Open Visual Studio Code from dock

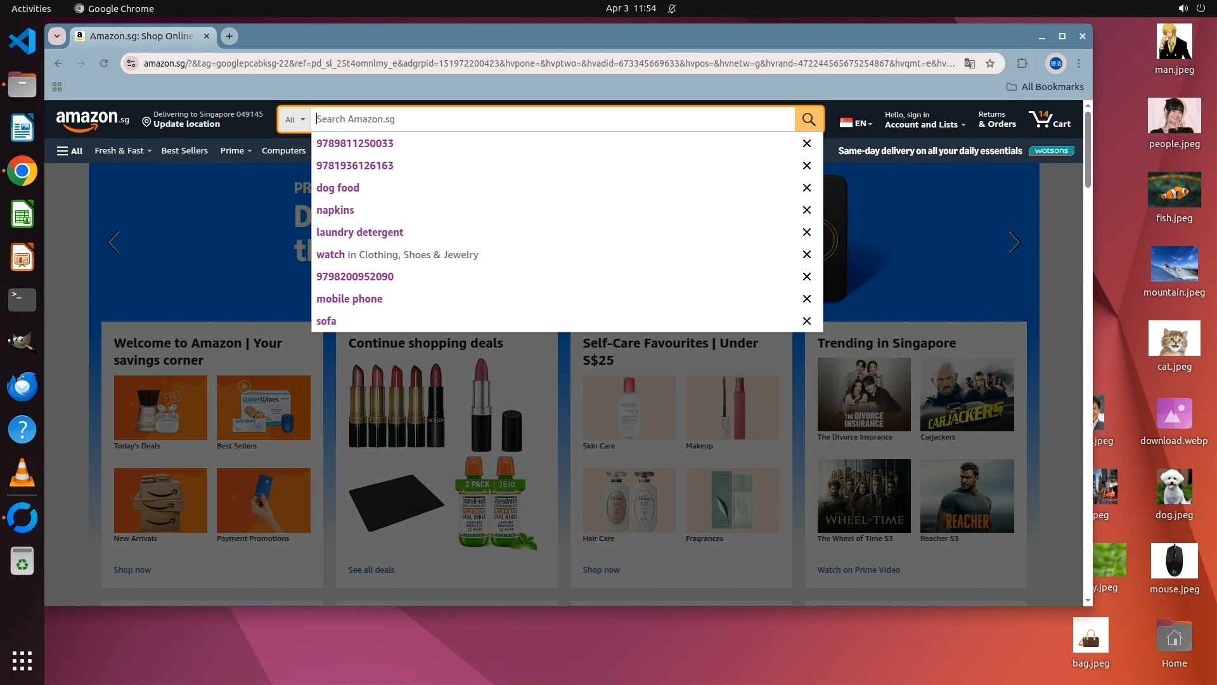[x=22, y=42]
